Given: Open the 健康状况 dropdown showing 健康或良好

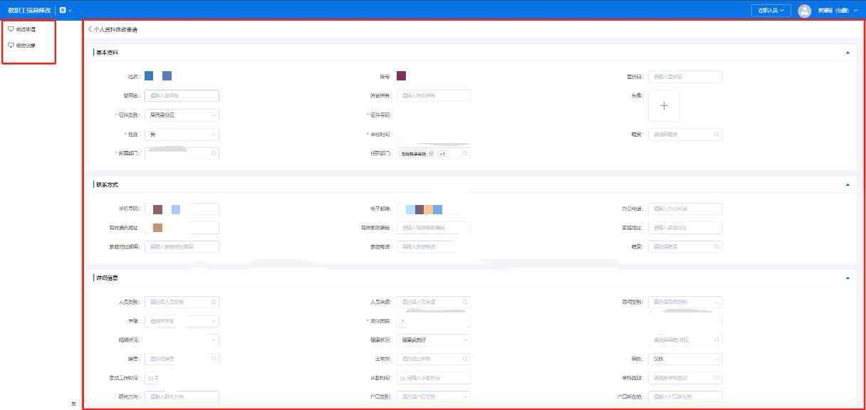Looking at the screenshot, I should (x=433, y=340).
